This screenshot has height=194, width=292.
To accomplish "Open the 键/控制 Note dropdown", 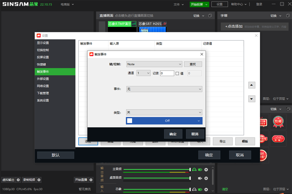I will (154, 64).
